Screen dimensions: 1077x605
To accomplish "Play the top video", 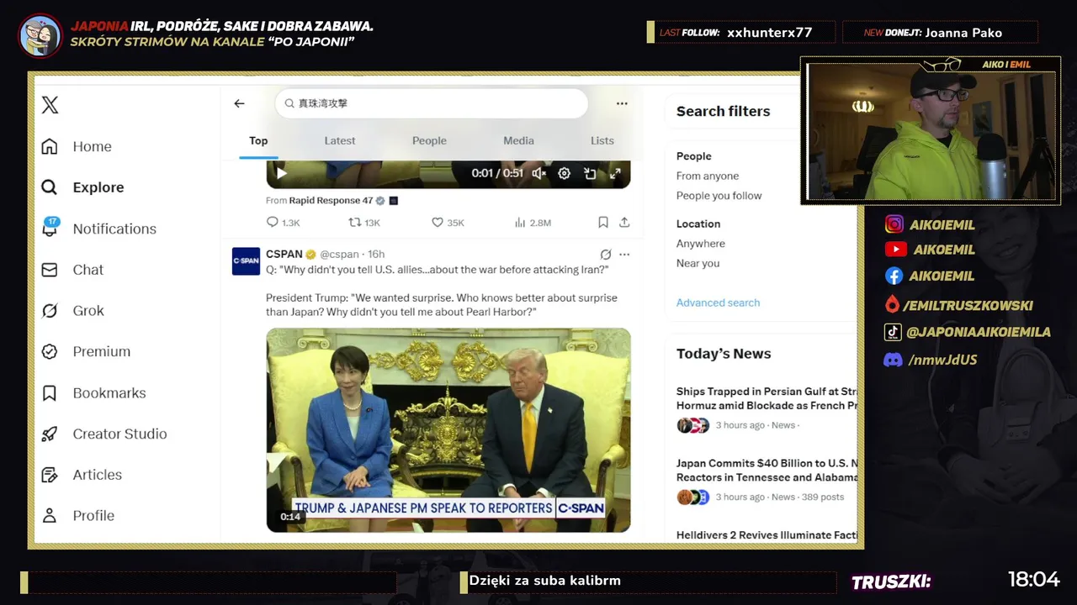I will 282,173.
